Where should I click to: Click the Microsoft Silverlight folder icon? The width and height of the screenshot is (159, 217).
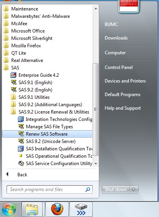click(6, 38)
